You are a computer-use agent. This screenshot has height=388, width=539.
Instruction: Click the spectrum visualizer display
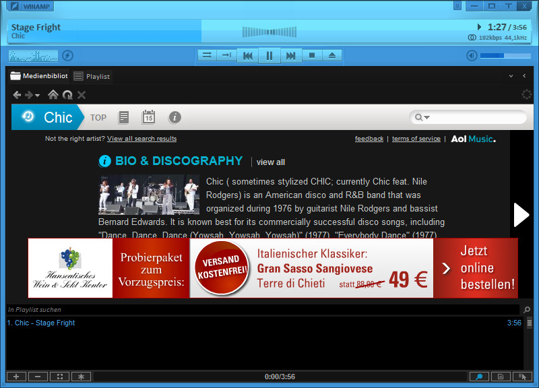[33, 56]
